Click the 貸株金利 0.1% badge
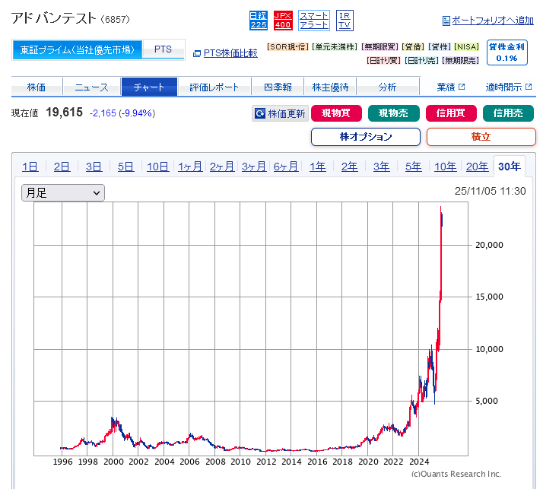 506,52
